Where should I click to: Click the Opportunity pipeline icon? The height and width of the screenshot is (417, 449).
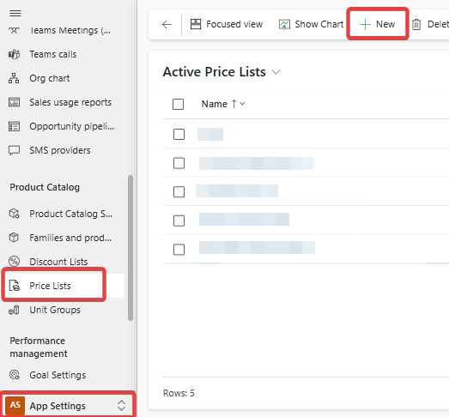point(14,126)
